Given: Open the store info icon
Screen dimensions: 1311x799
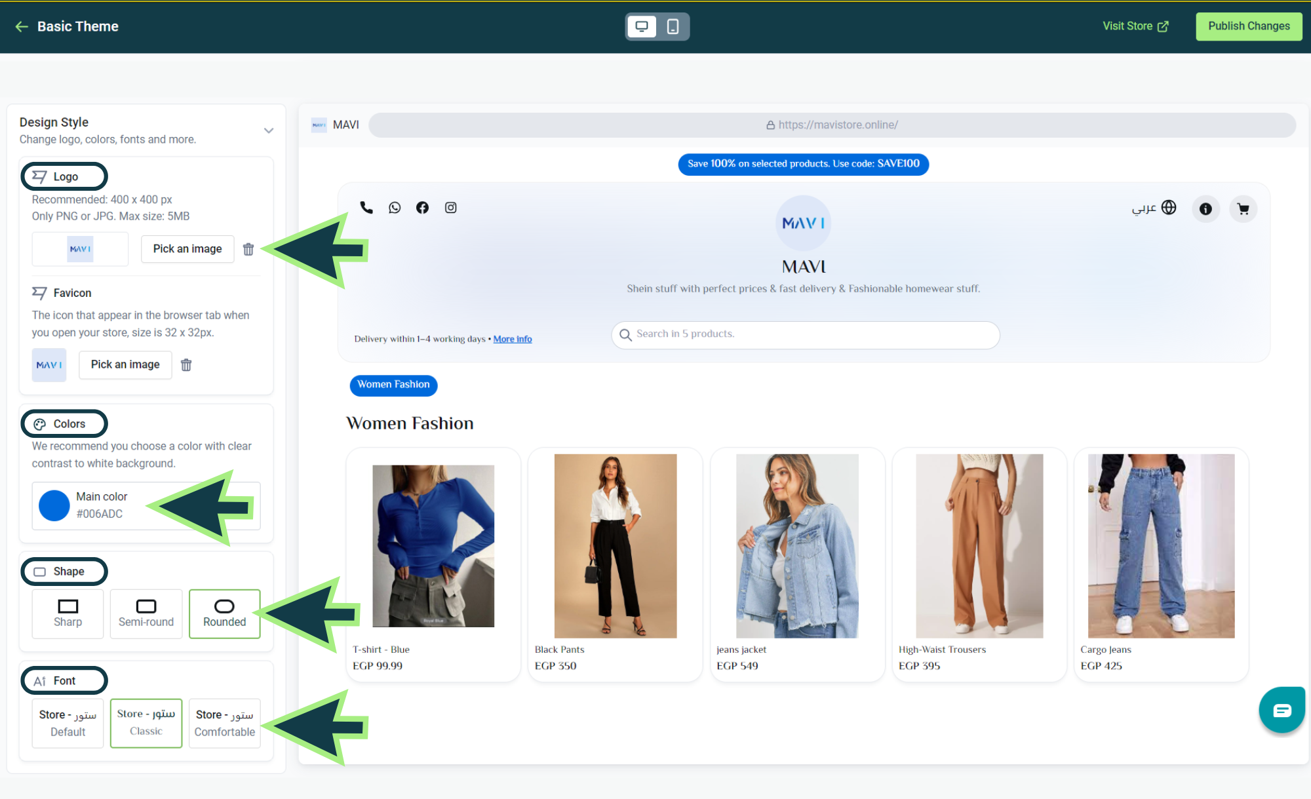Looking at the screenshot, I should click(1205, 209).
